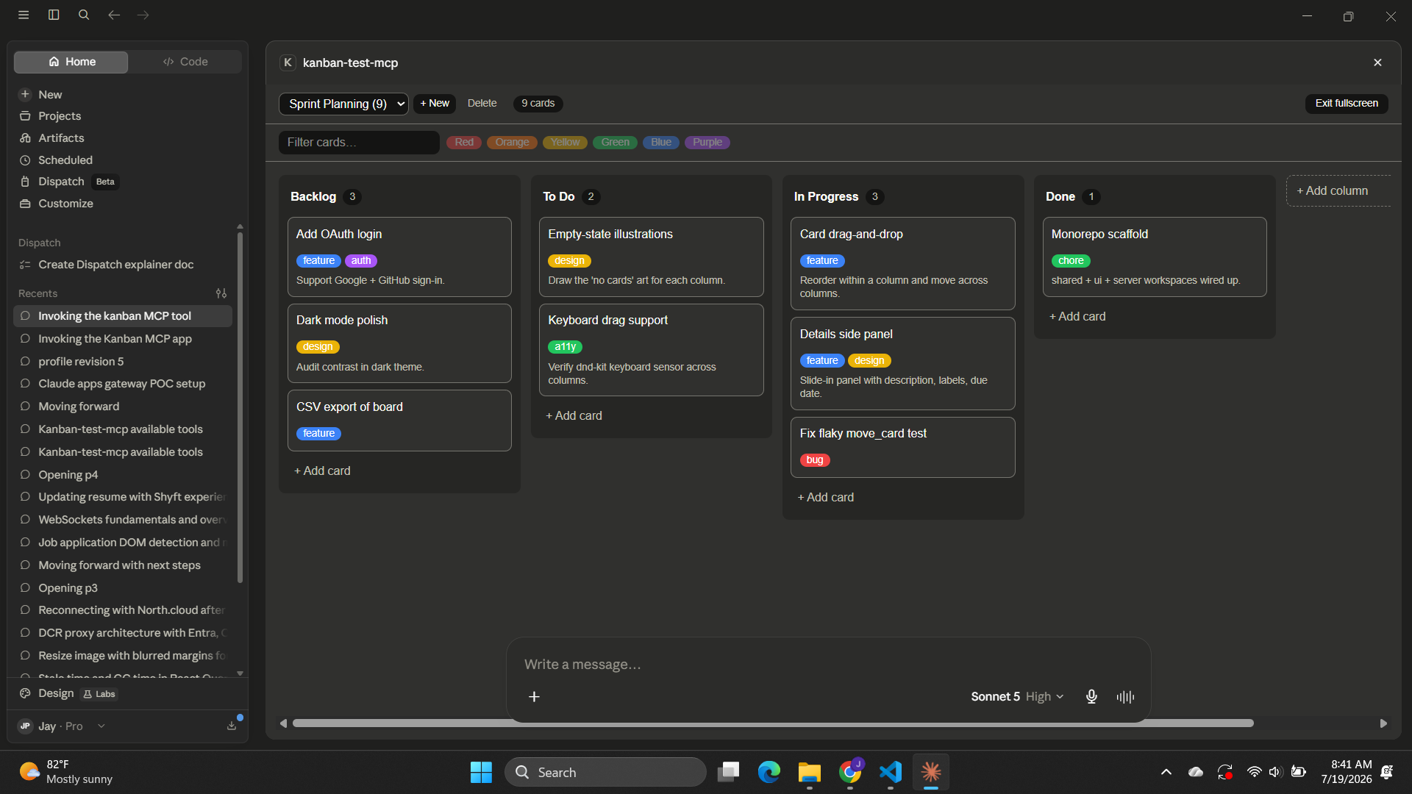The height and width of the screenshot is (794, 1412).
Task: Toggle the sidebar panel icon
Action: 54,15
